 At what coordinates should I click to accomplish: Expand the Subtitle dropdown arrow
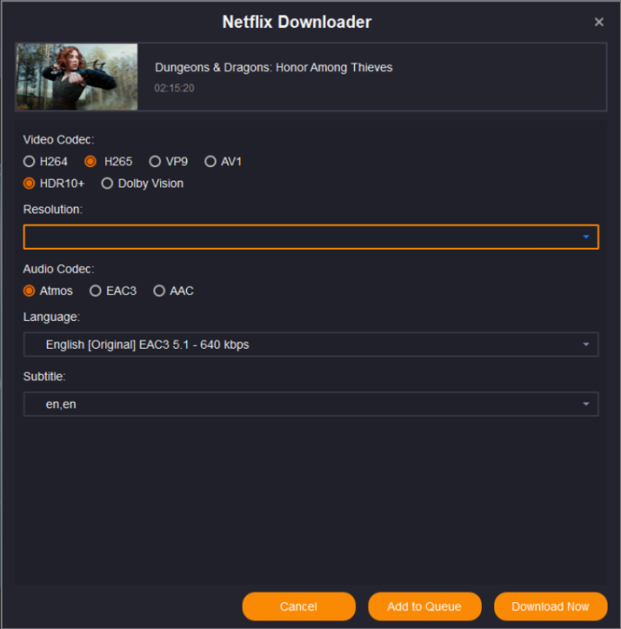[x=586, y=404]
